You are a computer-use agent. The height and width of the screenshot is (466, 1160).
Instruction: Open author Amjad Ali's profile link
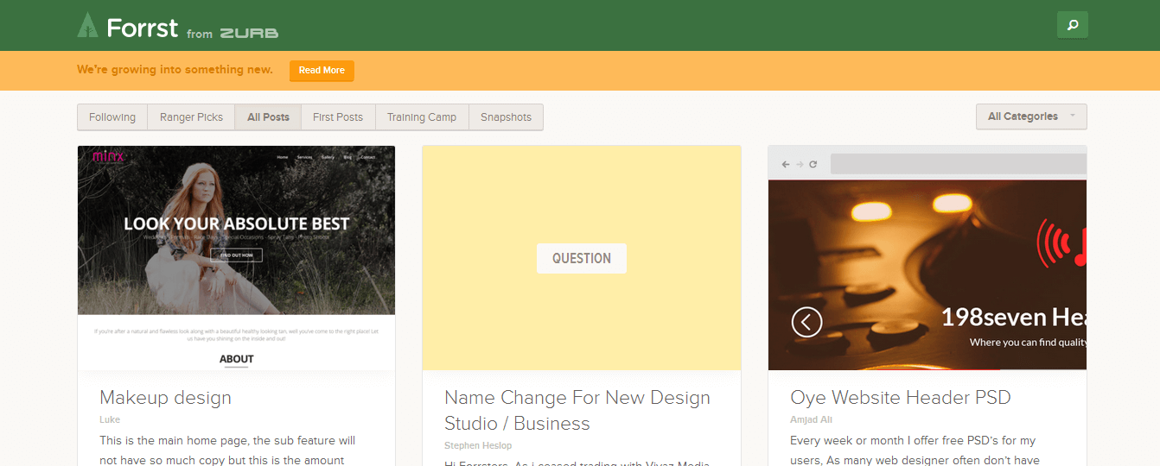(x=813, y=419)
